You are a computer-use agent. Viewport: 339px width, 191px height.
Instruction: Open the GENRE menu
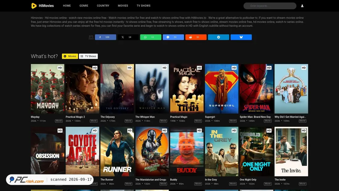84,6
